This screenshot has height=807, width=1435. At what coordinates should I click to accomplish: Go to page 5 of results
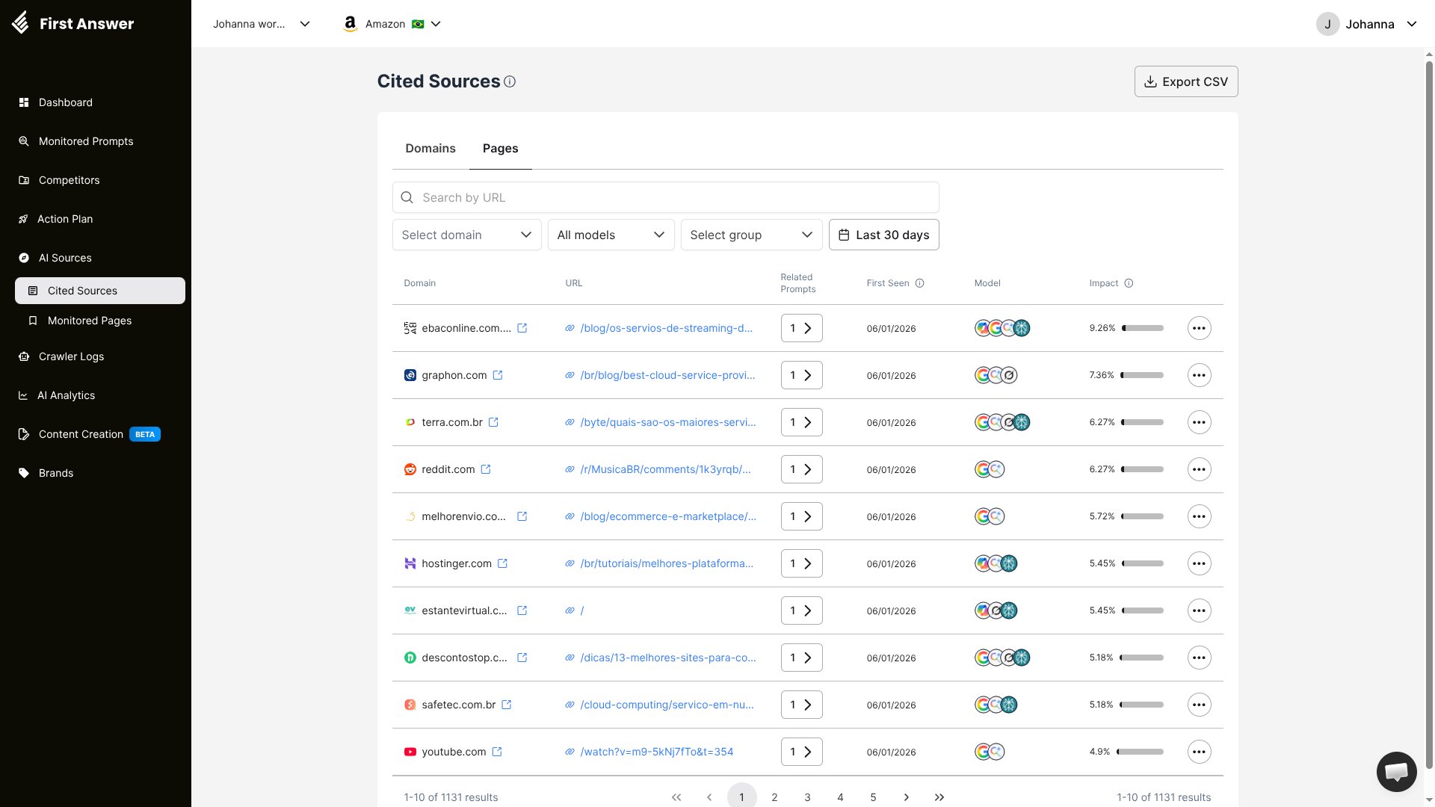(x=873, y=797)
